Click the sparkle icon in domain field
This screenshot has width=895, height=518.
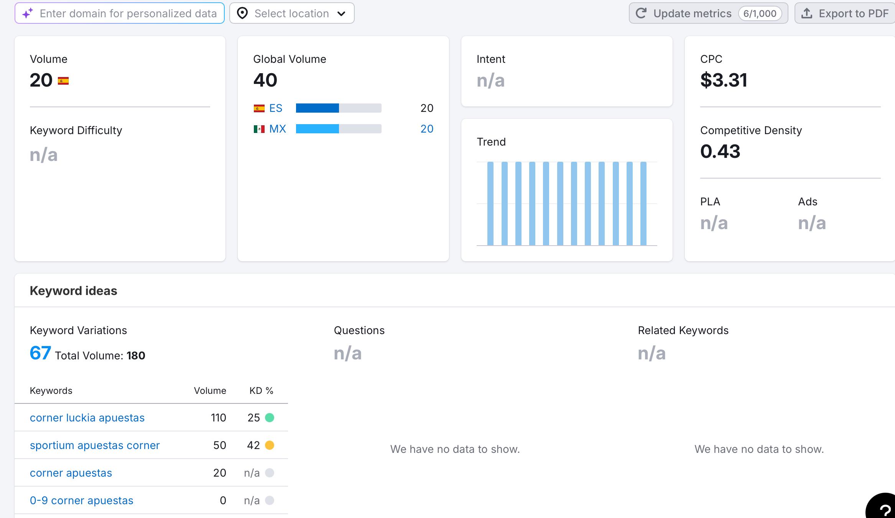pyautogui.click(x=28, y=13)
